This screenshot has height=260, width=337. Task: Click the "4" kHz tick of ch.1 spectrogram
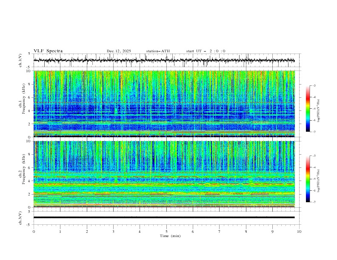(30, 111)
